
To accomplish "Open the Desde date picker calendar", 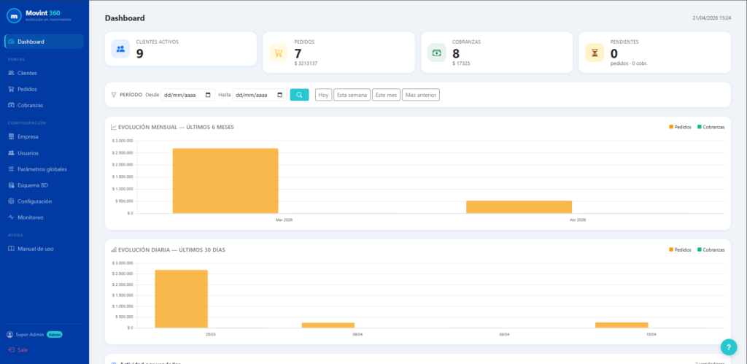I will click(x=209, y=95).
